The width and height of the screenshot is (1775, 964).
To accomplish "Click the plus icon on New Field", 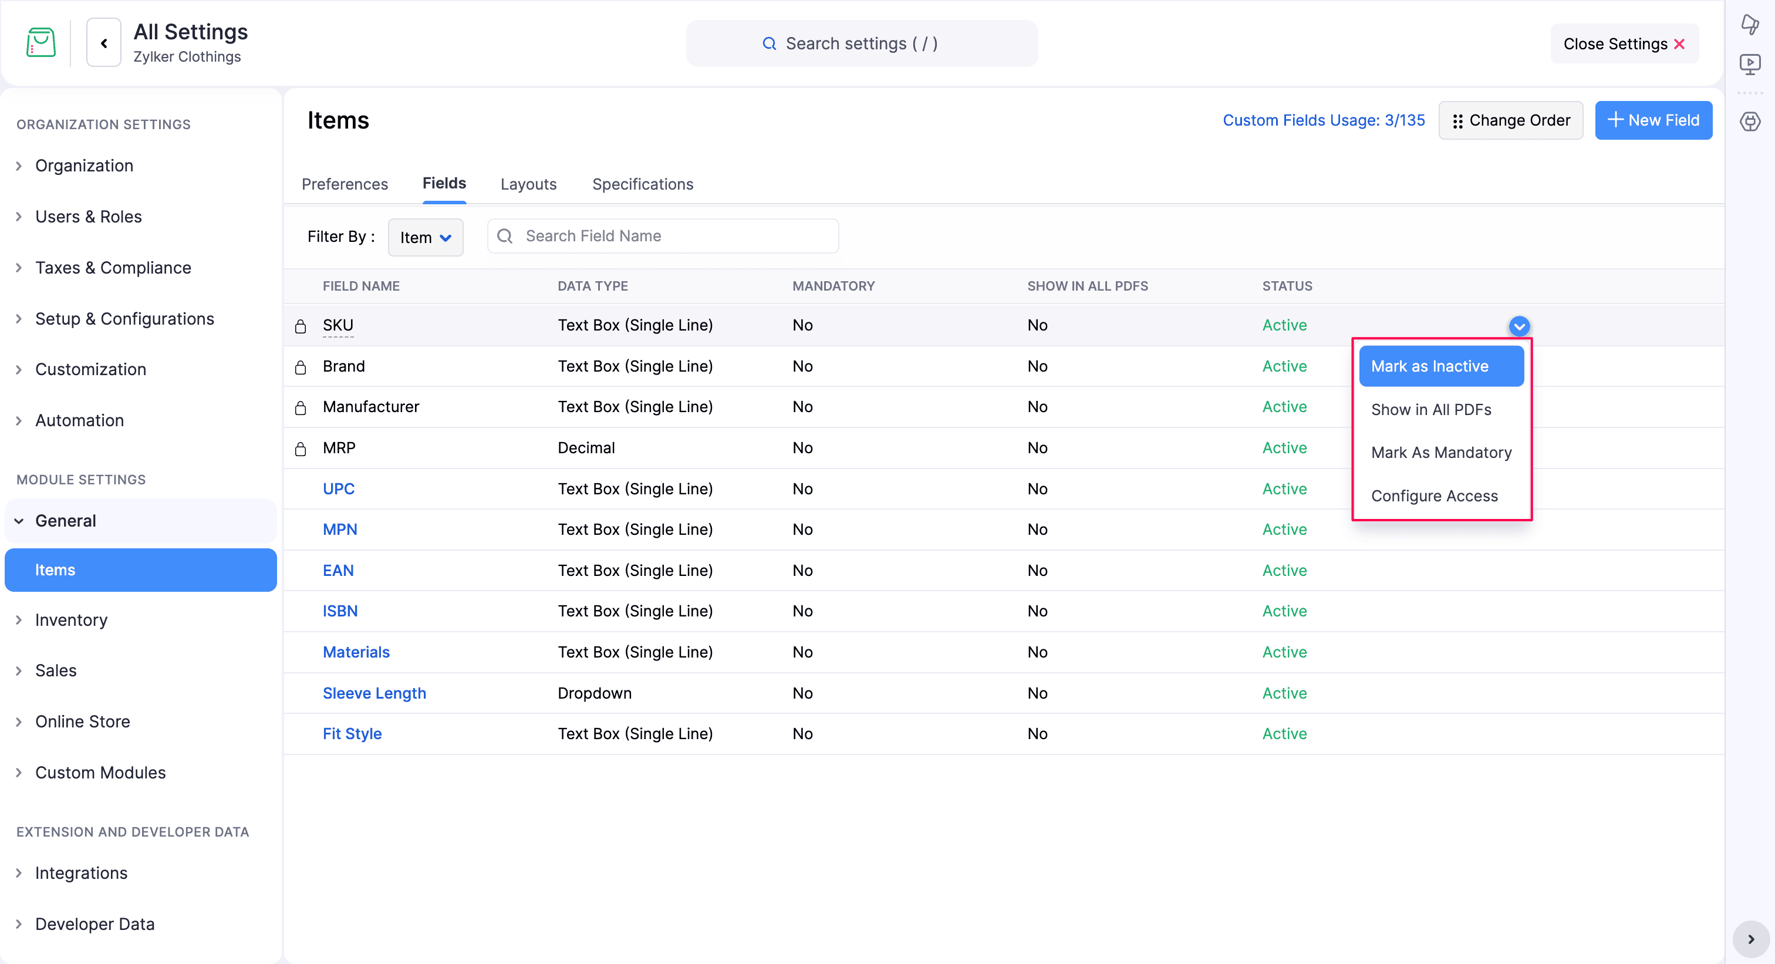I will tap(1615, 120).
